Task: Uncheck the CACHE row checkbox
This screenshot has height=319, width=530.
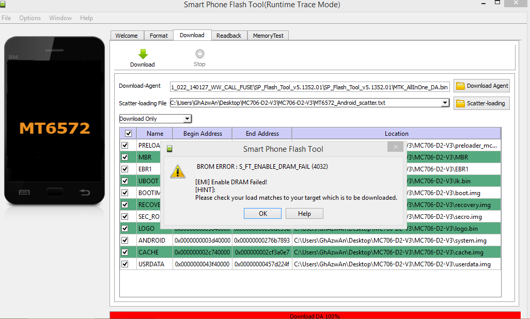Action: point(125,252)
